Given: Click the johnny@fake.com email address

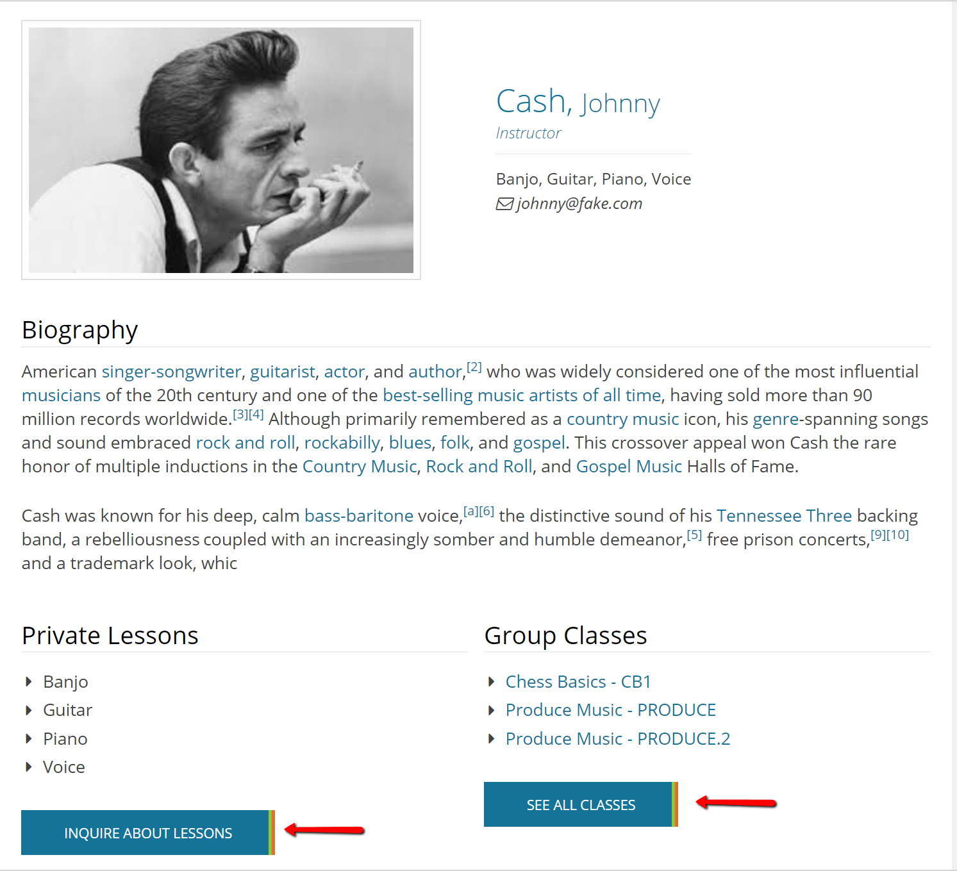Looking at the screenshot, I should coord(579,204).
